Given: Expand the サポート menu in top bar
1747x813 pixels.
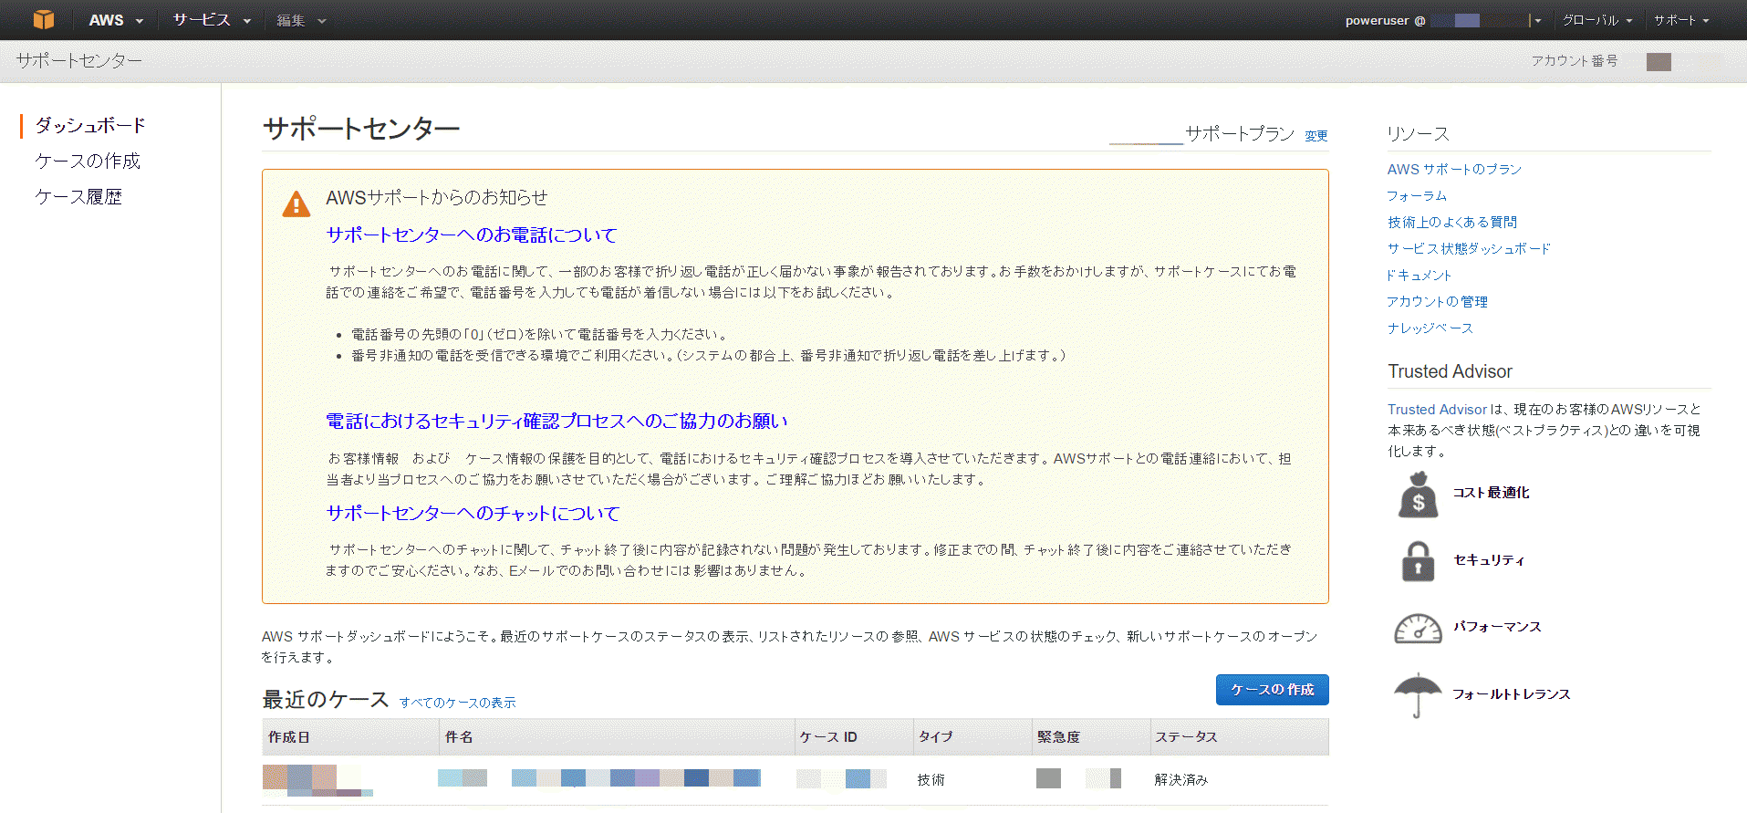Looking at the screenshot, I should (1681, 20).
